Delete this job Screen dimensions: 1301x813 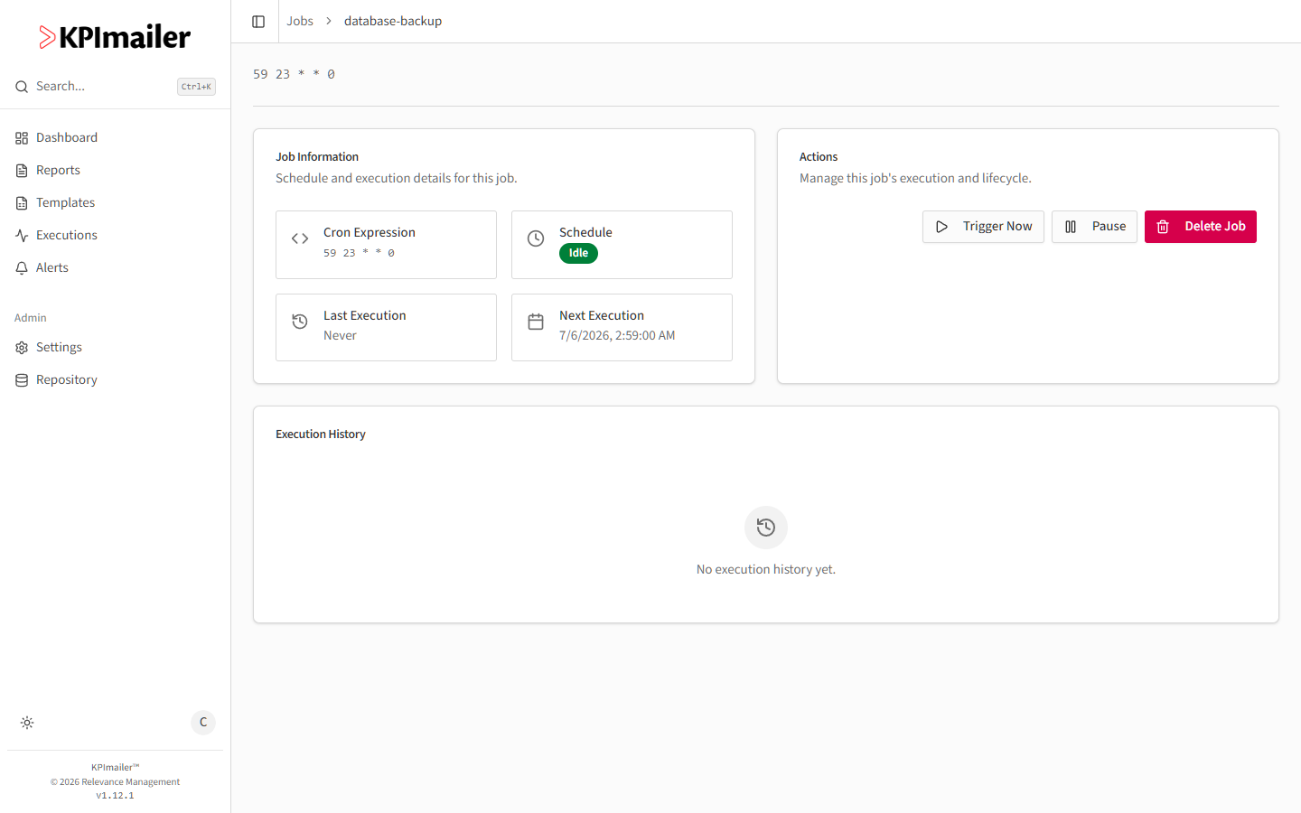pos(1201,227)
